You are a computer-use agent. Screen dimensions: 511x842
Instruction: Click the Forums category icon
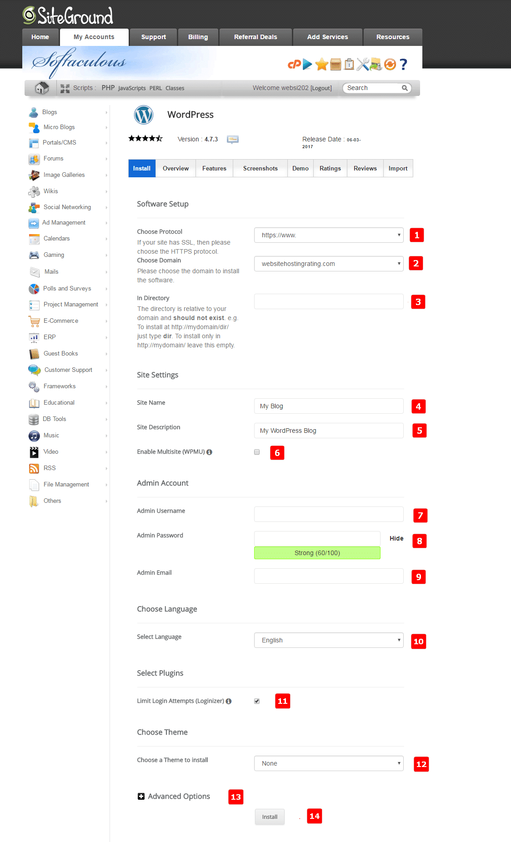(34, 159)
